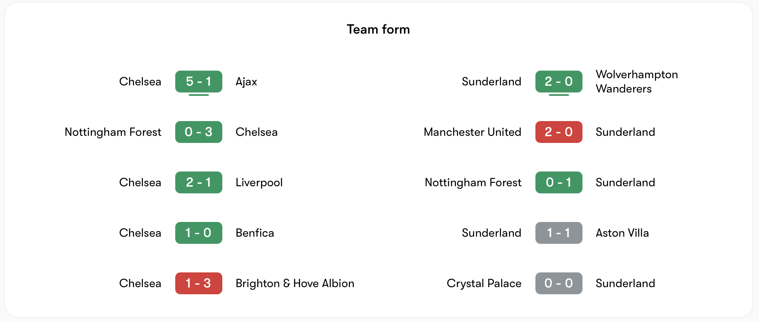
Task: Select the Aston Villa team name
Action: tap(622, 233)
